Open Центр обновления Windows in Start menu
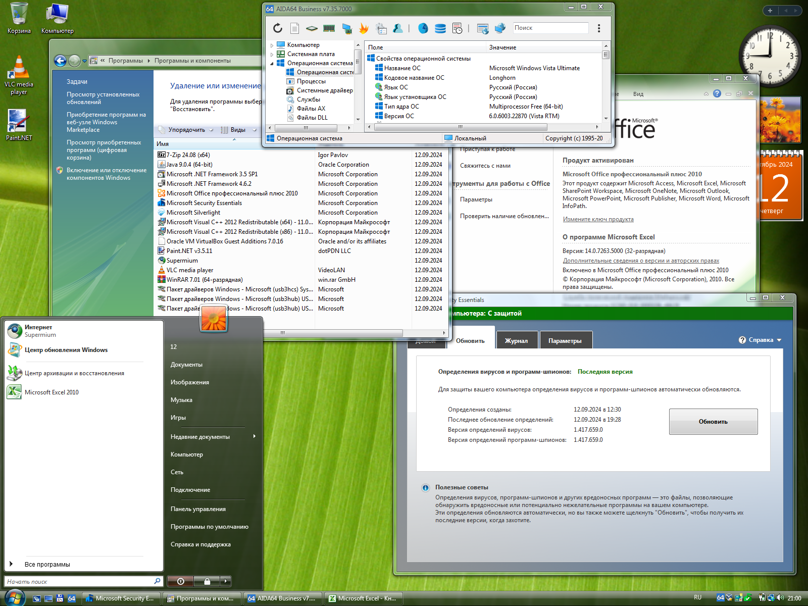808x606 pixels. [58, 349]
